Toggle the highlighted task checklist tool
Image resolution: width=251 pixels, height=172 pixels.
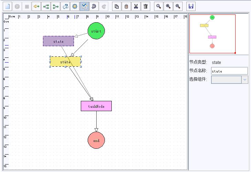coord(84,6)
